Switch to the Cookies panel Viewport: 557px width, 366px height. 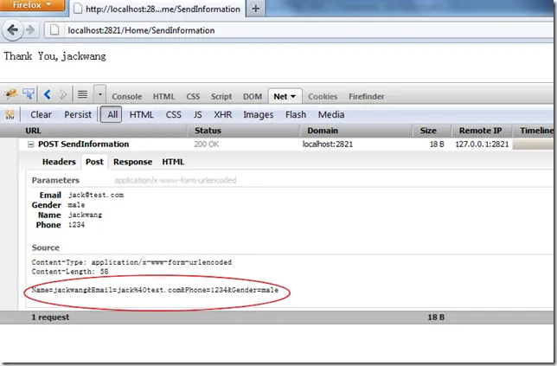(x=323, y=97)
